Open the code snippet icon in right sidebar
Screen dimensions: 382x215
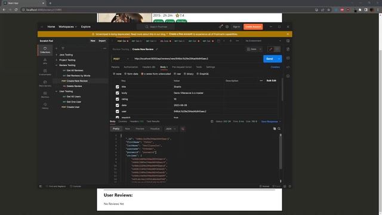[288, 67]
